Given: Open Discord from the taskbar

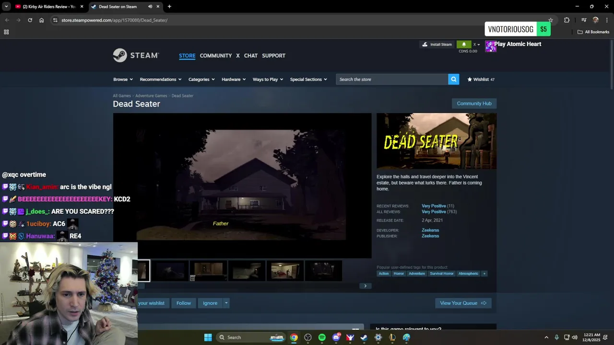Looking at the screenshot, I should click(336, 337).
